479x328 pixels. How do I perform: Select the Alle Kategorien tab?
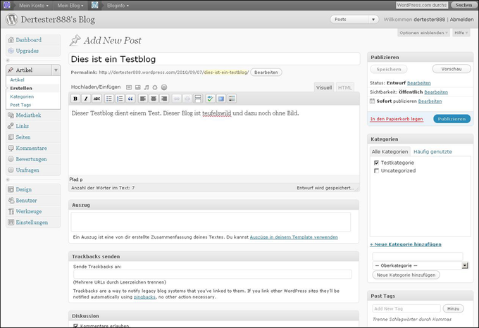[390, 151]
